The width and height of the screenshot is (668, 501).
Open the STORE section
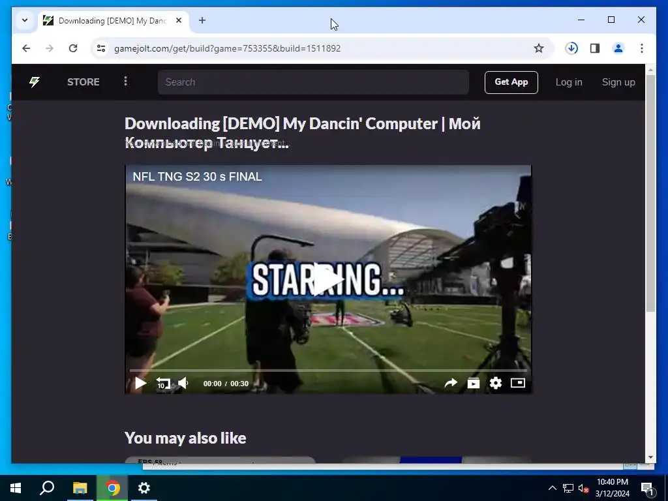tap(83, 82)
